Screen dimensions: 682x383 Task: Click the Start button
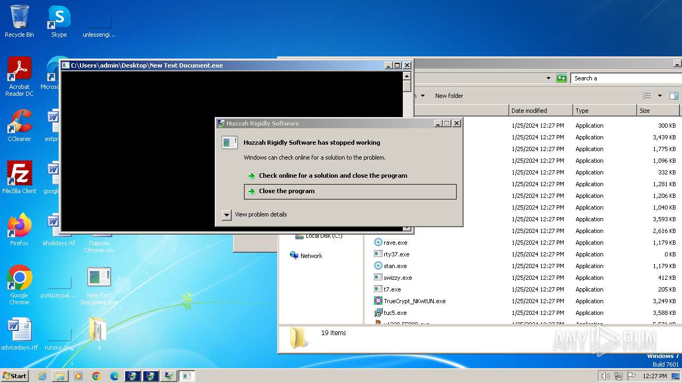click(x=14, y=376)
